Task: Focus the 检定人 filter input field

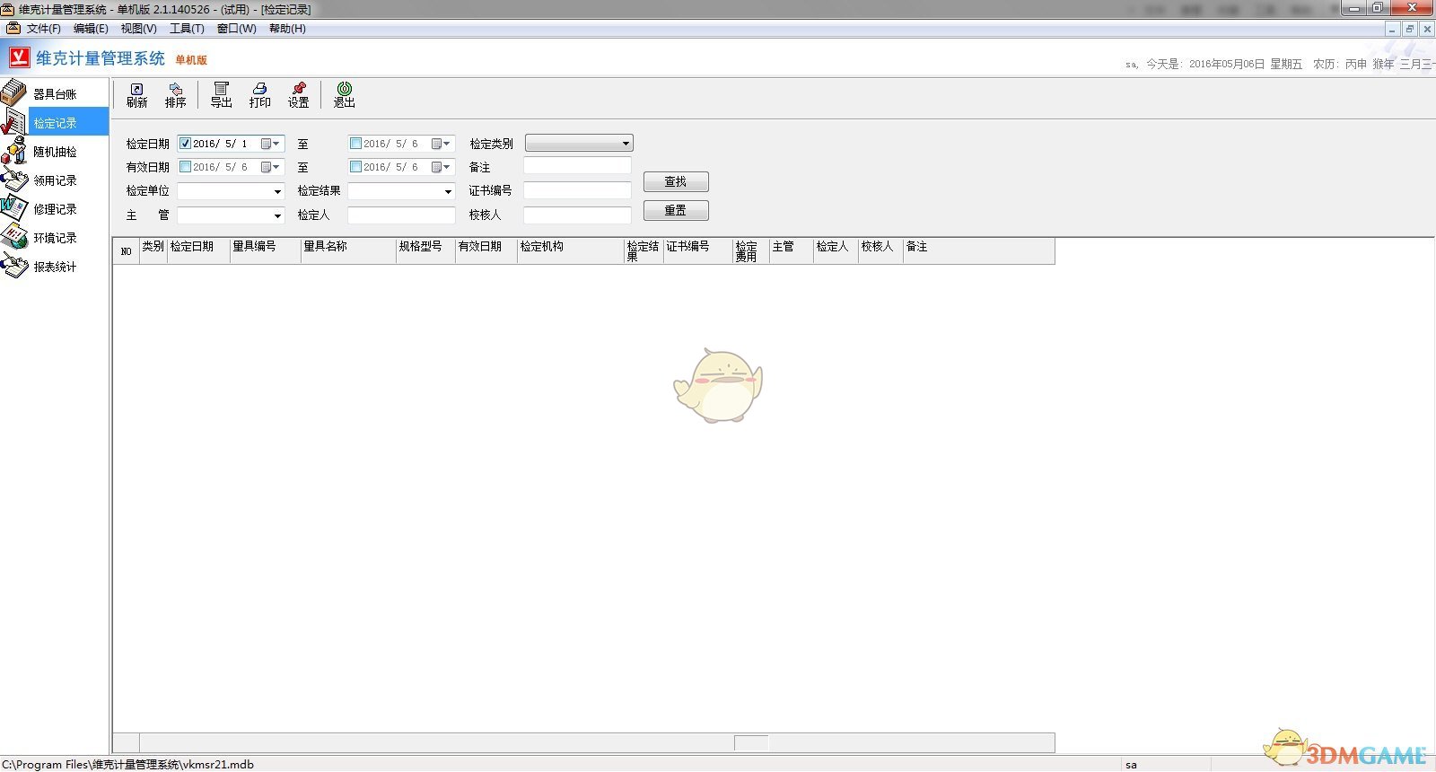Action: coord(401,215)
